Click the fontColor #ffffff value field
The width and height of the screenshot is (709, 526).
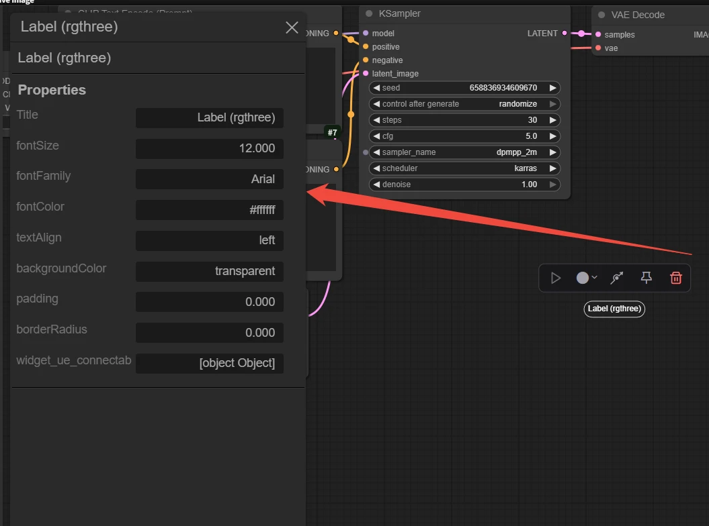210,210
